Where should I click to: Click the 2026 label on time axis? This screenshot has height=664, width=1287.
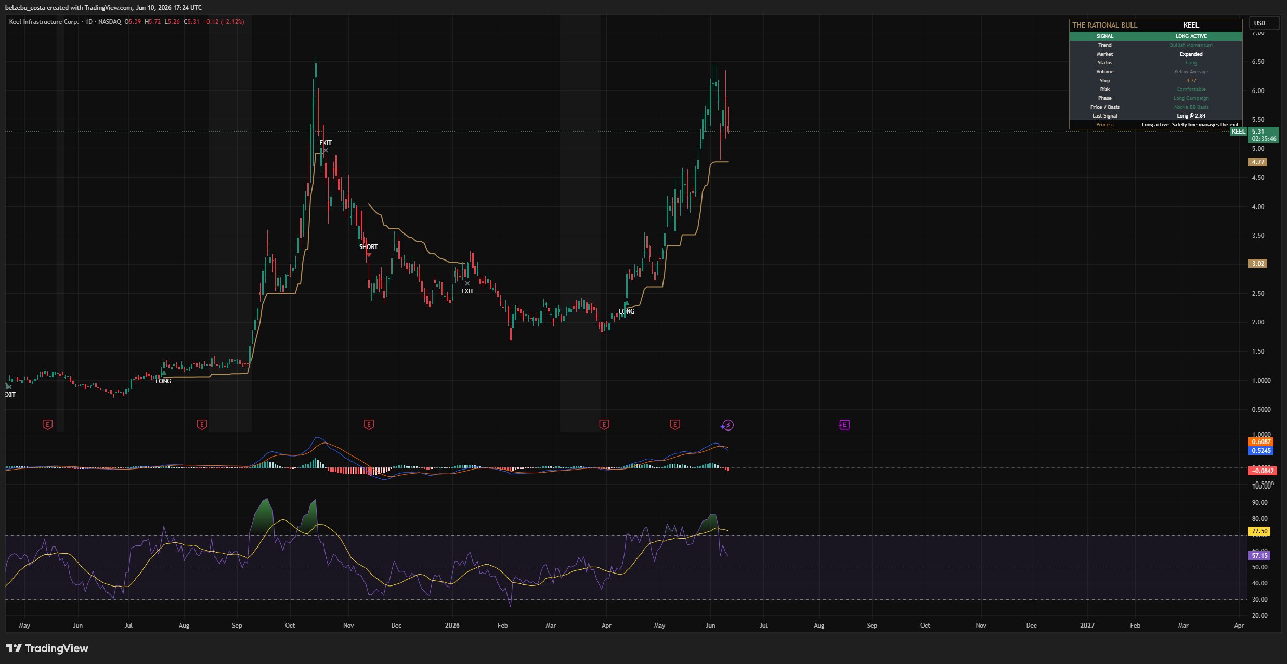coord(452,626)
